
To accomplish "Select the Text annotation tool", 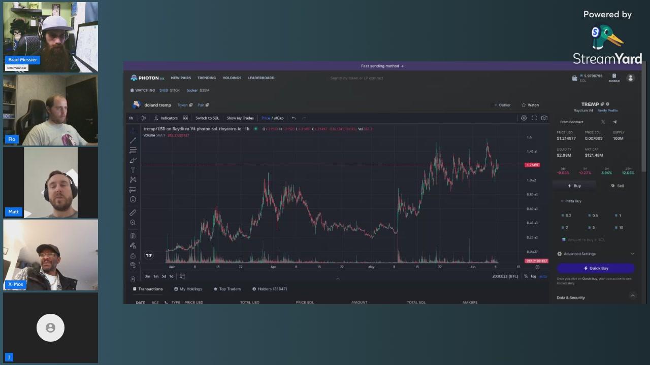I will [x=133, y=170].
